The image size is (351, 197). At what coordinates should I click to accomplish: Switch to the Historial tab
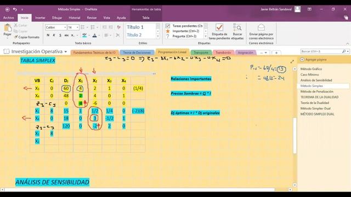click(75, 18)
